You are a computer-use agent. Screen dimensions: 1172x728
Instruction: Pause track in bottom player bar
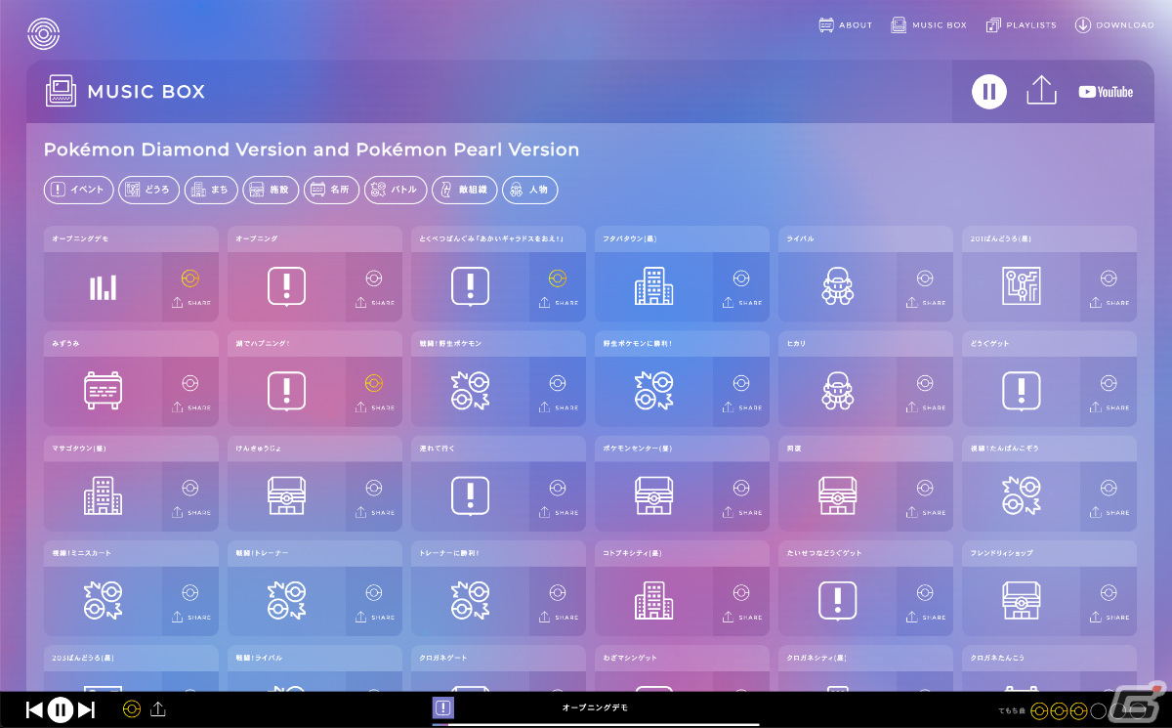point(61,709)
